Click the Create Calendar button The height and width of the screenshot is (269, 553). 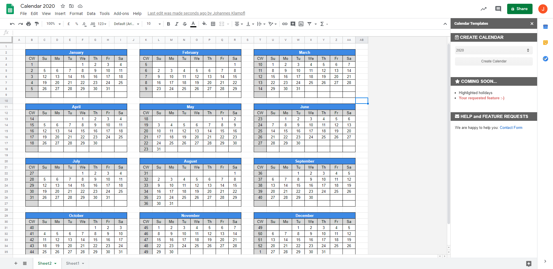(494, 61)
